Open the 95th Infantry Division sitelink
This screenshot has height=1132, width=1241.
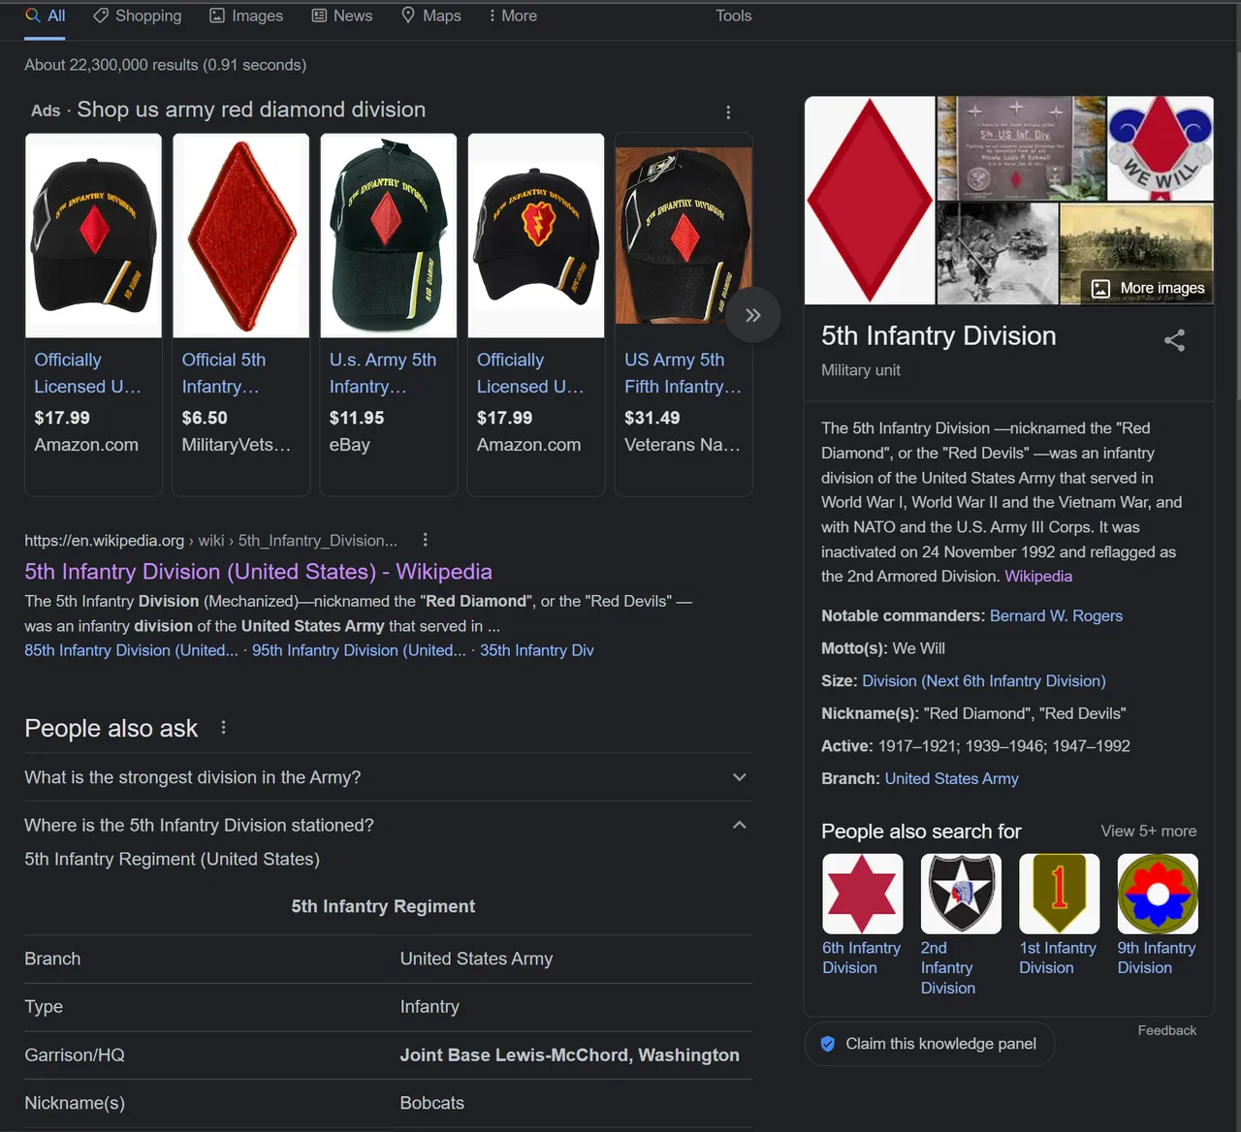point(359,650)
